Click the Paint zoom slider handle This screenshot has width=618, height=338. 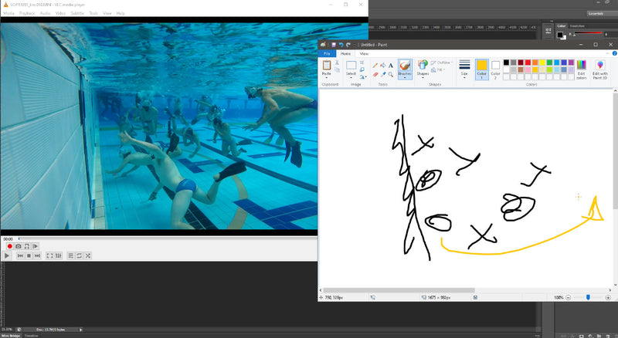coord(588,297)
